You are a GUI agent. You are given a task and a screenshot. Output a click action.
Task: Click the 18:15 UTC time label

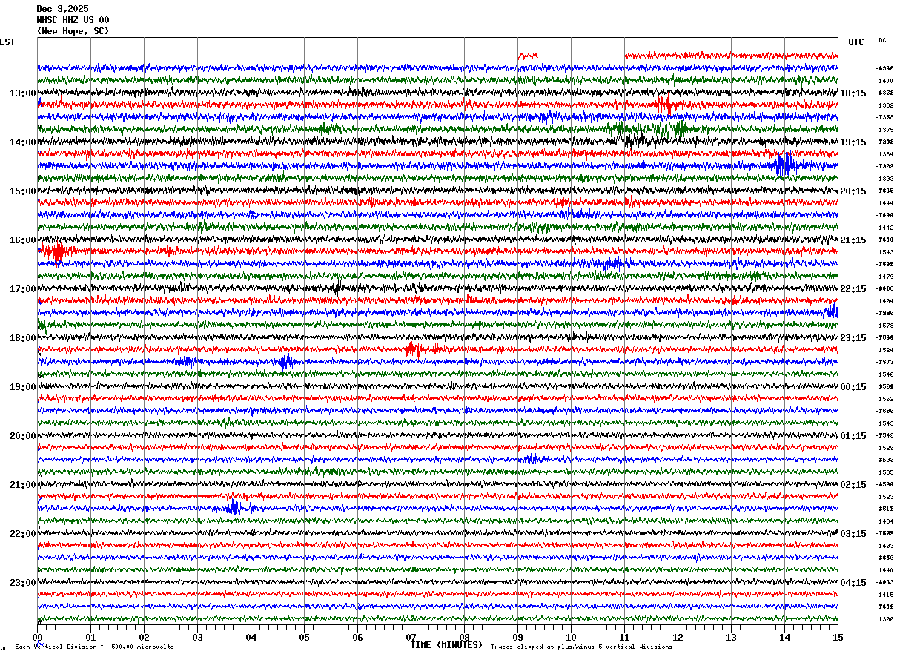pyautogui.click(x=853, y=93)
